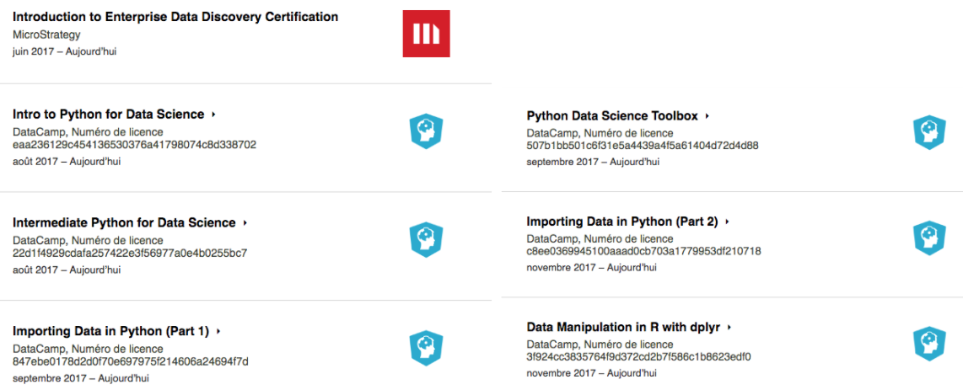Open Python Data Science Toolbox title
This screenshot has width=963, height=390.
pos(612,116)
